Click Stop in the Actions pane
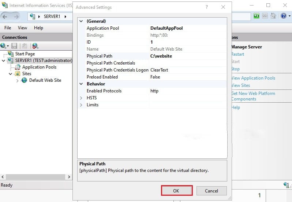This screenshot has width=292, height=202. [236, 69]
